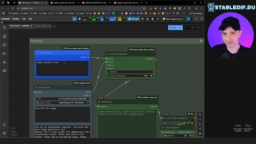Image resolution: width=256 pixels, height=144 pixels.
Task: Add a new workflow tab with plus
Action: point(54,26)
